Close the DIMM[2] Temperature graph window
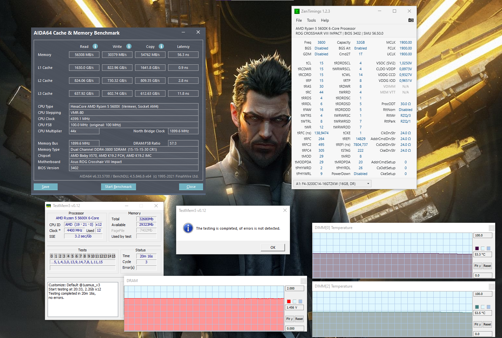This screenshot has height=338, width=502. pyautogui.click(x=492, y=287)
